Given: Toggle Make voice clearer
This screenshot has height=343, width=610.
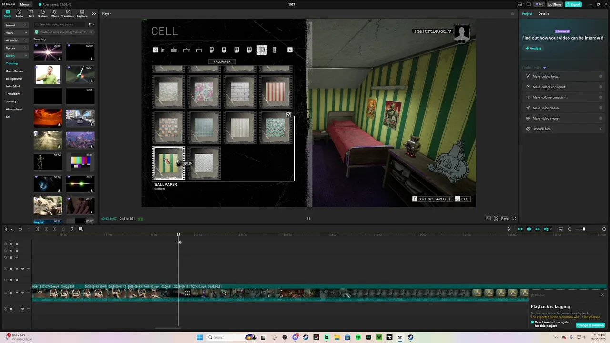Looking at the screenshot, I should click(600, 108).
